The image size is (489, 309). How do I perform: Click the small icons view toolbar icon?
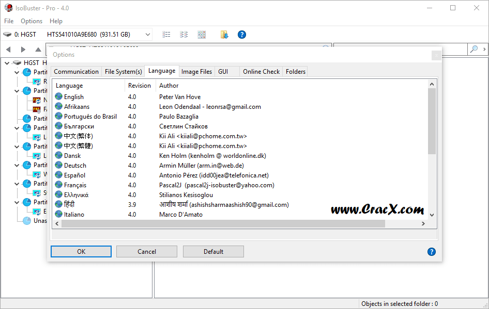184,35
